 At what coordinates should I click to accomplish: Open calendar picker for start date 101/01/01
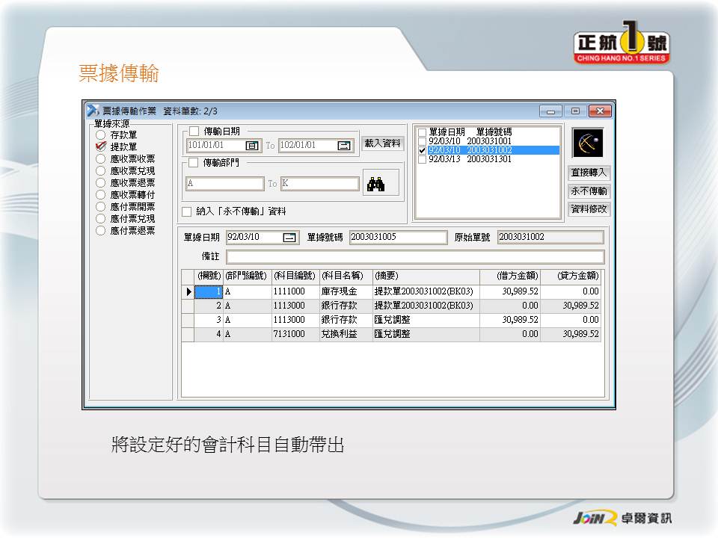pos(252,146)
